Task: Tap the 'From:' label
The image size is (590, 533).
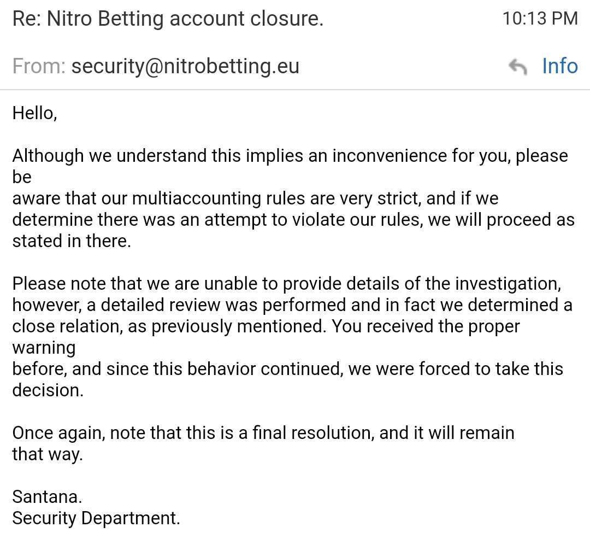Action: [x=39, y=66]
